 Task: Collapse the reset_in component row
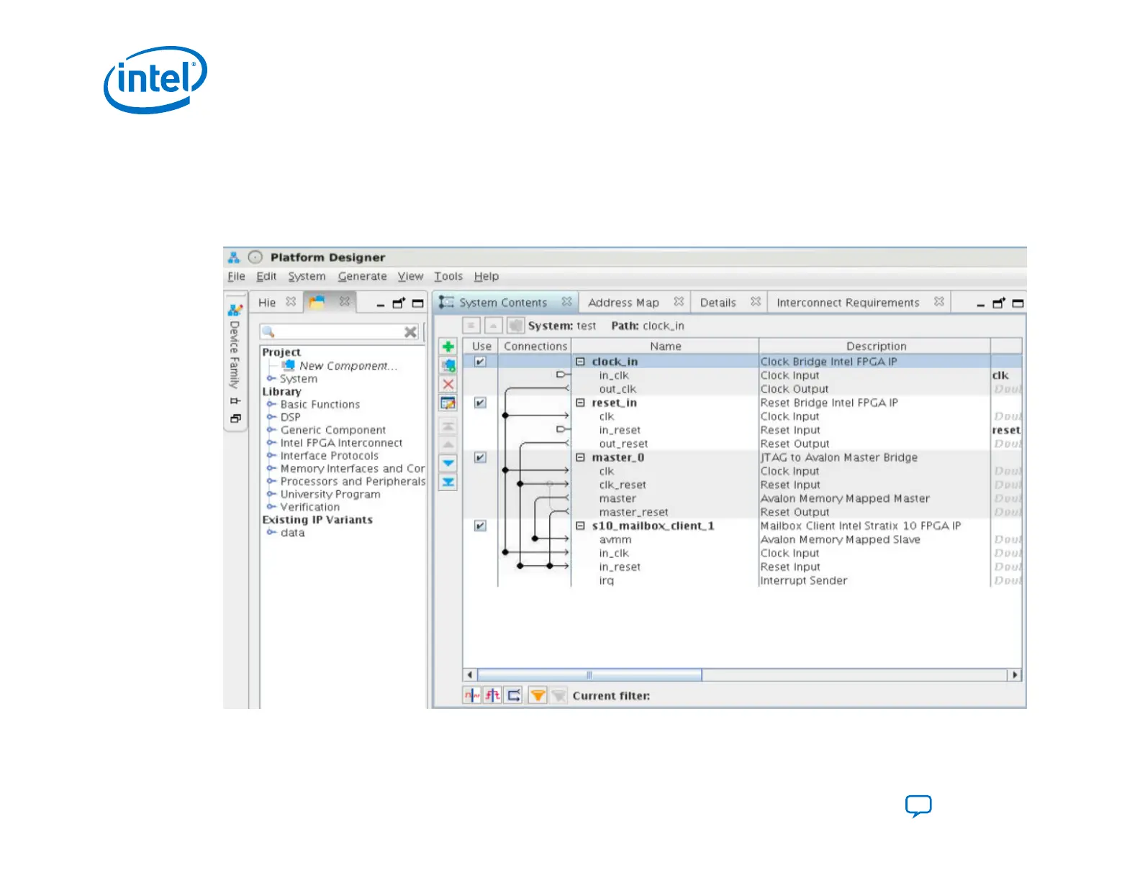pos(580,403)
